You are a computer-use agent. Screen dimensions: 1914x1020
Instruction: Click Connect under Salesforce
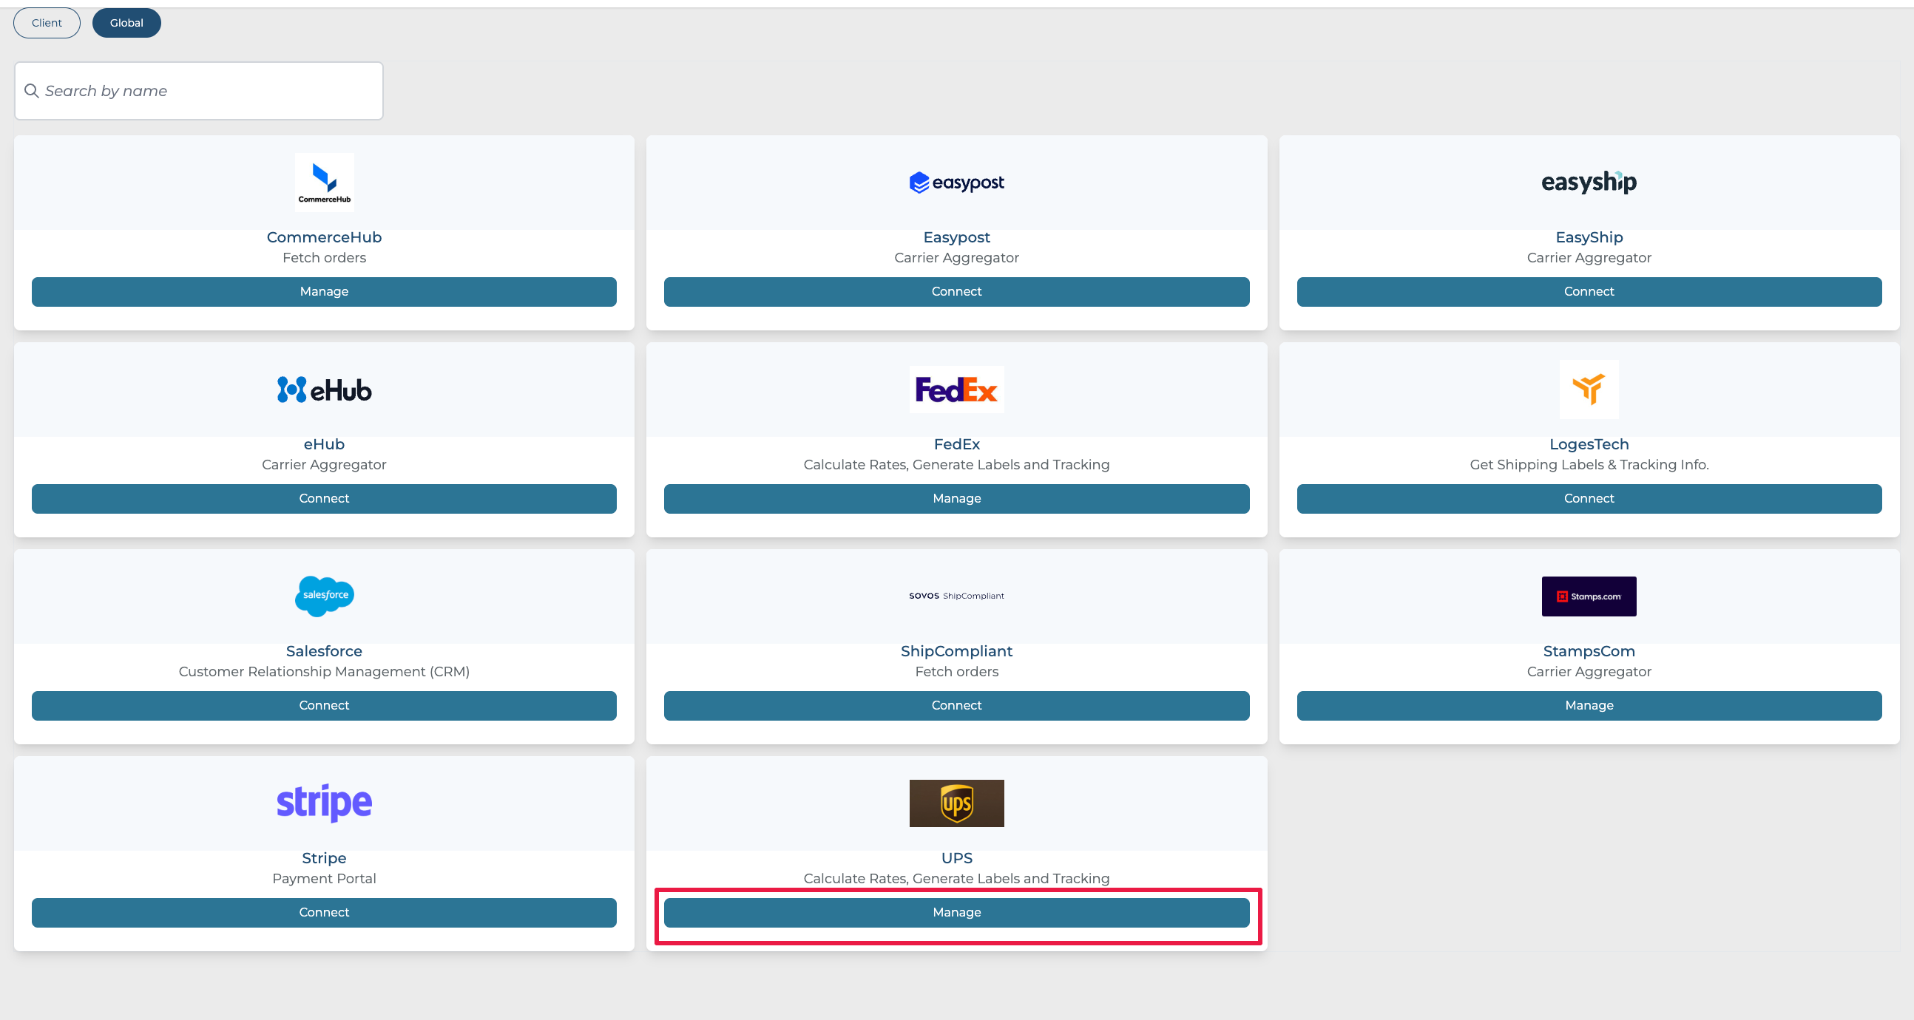tap(324, 706)
